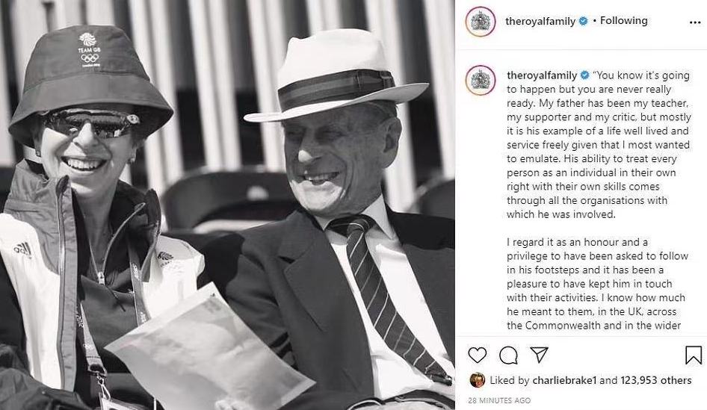The height and width of the screenshot is (410, 707).
Task: Click the Team GB bucket hat in the photo
Action: pyautogui.click(x=88, y=75)
